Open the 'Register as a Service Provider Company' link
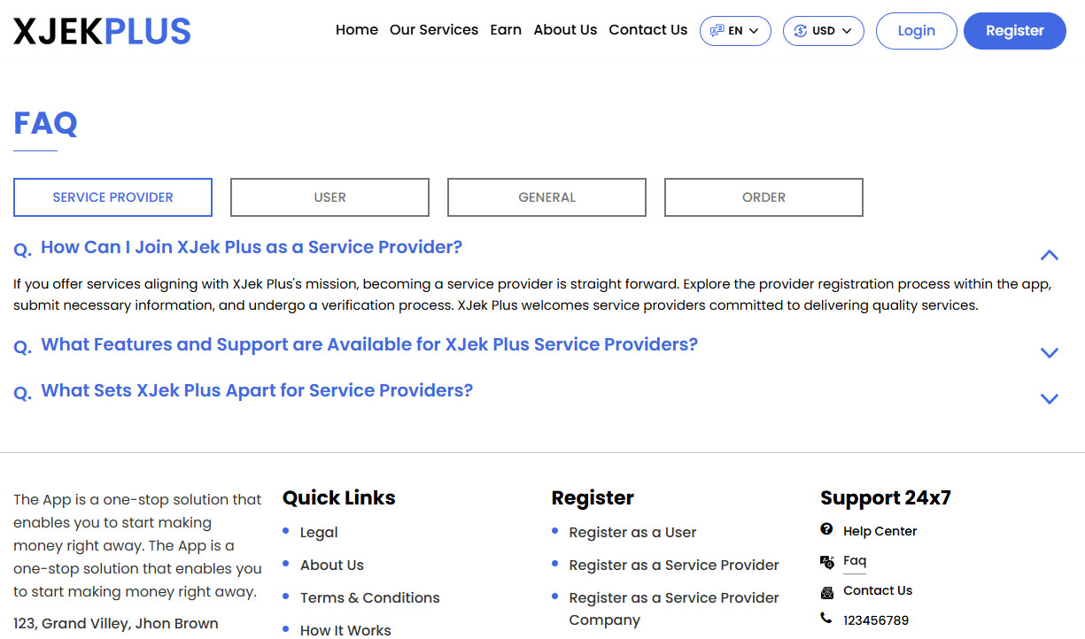The image size is (1085, 639). [674, 608]
